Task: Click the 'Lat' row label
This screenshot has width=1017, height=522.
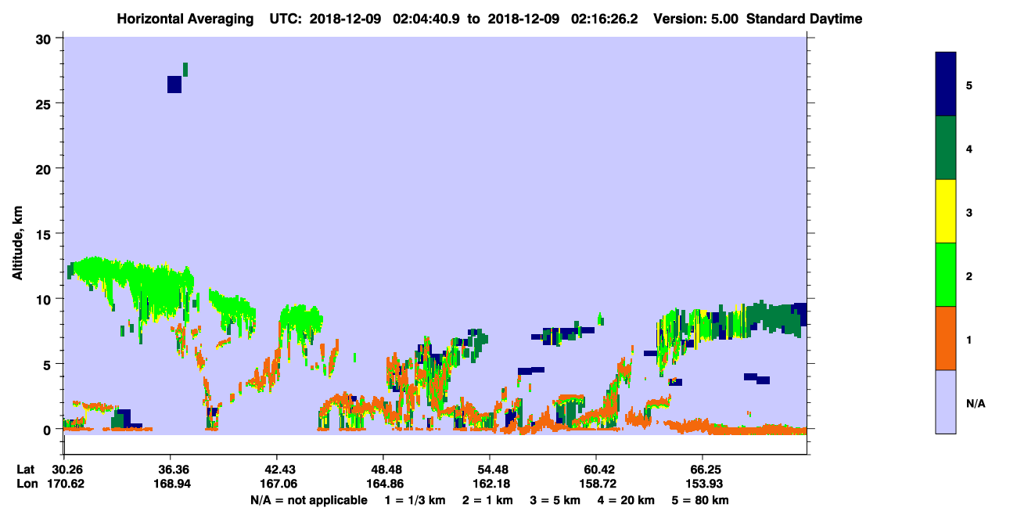Action: click(x=25, y=470)
